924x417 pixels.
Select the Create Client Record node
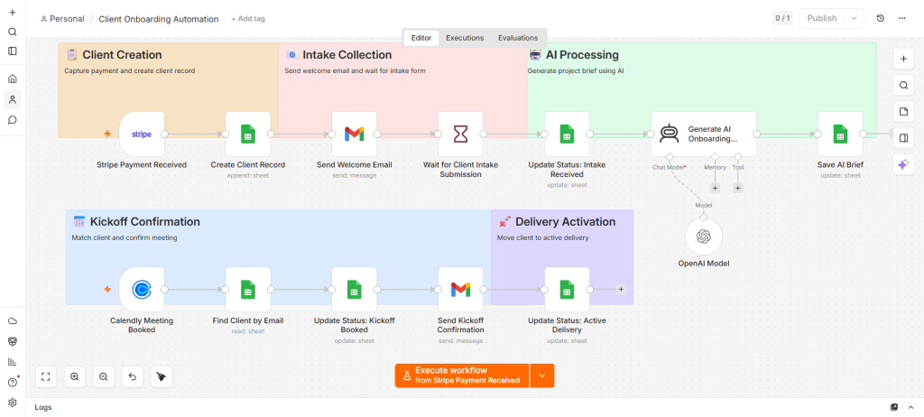248,134
